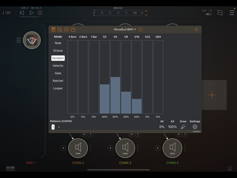This screenshot has width=237, height=178.
Task: Open the routing view icon in top bar
Action: click(220, 13)
